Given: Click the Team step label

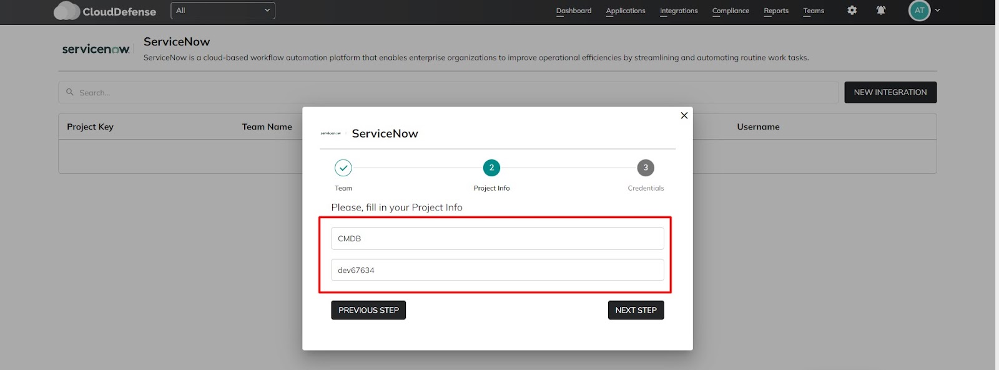Looking at the screenshot, I should [343, 188].
